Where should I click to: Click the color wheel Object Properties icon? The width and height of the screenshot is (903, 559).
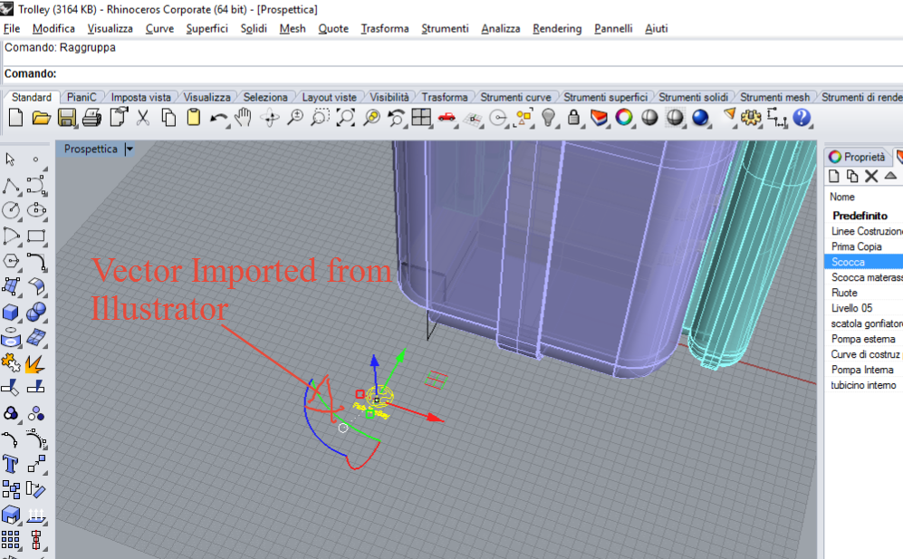coord(624,118)
